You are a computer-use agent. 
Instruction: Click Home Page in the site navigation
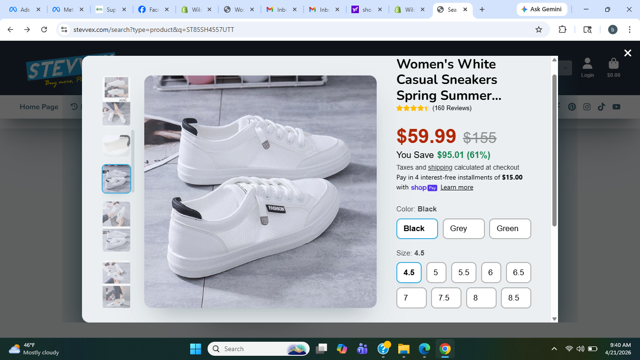(x=39, y=107)
